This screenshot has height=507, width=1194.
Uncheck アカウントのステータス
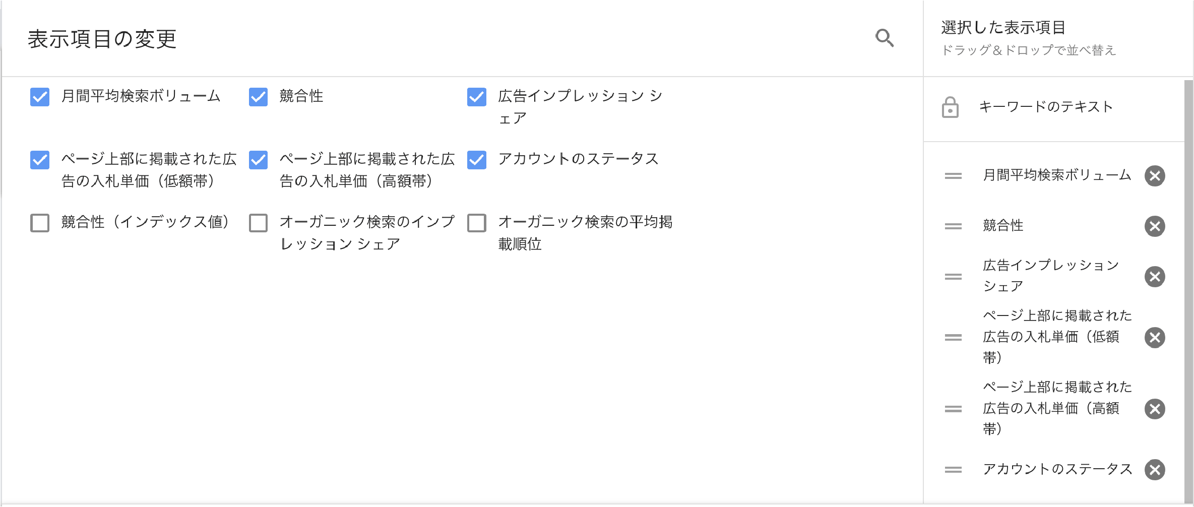tap(476, 160)
